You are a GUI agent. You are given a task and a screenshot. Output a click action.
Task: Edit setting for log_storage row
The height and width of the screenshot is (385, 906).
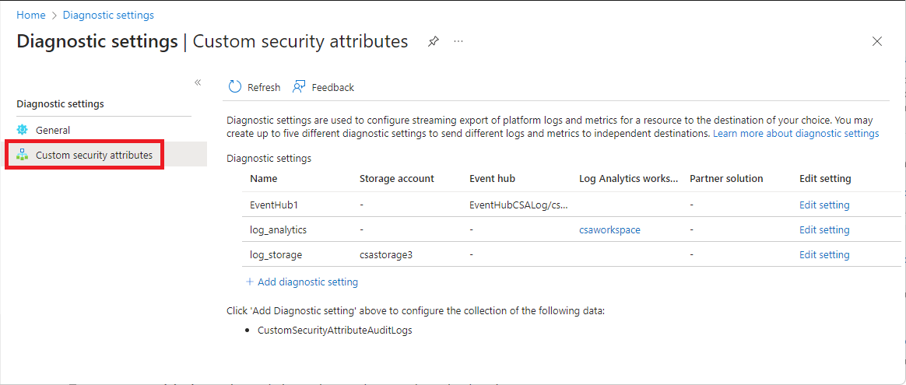[824, 254]
